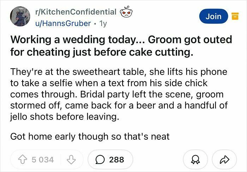Click the 5 034 vote score

coord(43,160)
